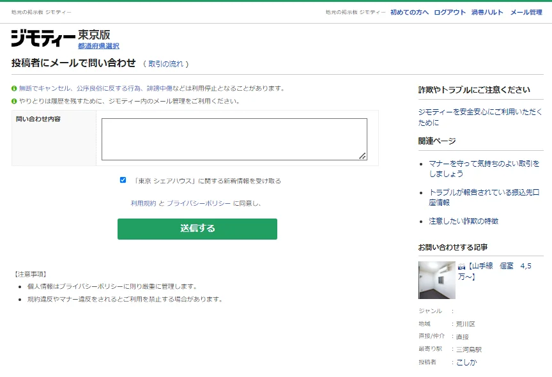
Task: Open ジモティーを安全安心にご利用いただくために link
Action: 480,117
